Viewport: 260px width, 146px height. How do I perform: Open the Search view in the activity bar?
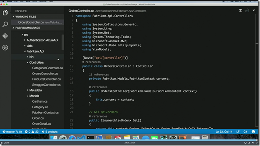pos(5,24)
